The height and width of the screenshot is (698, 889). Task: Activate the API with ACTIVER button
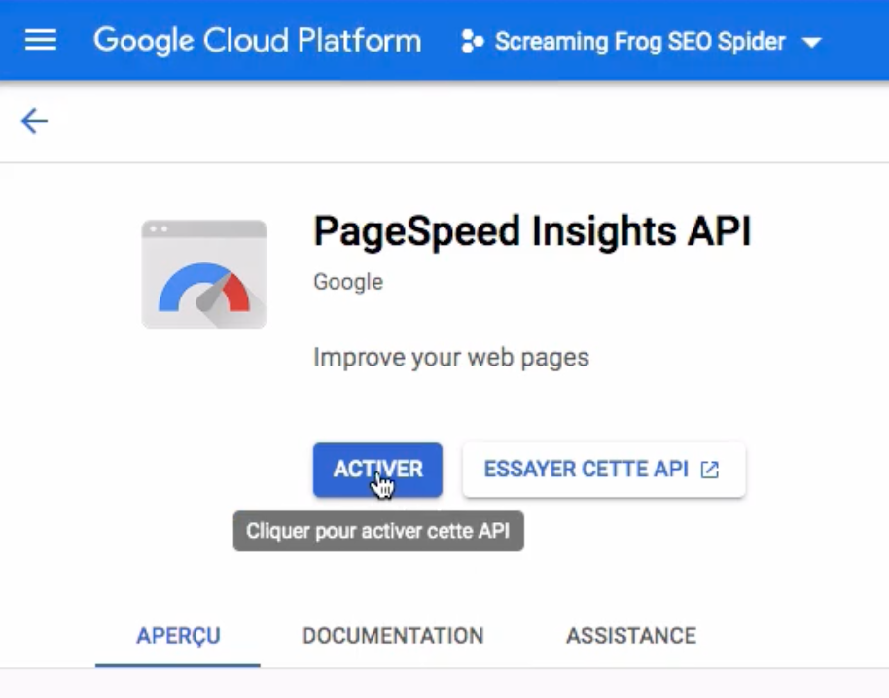pos(377,470)
